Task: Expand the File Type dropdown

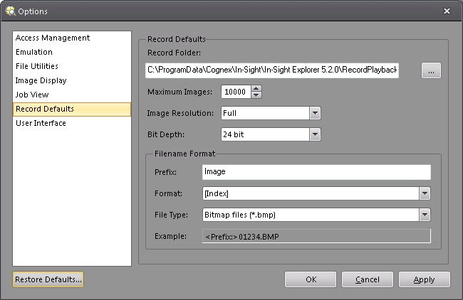Action: pos(425,215)
